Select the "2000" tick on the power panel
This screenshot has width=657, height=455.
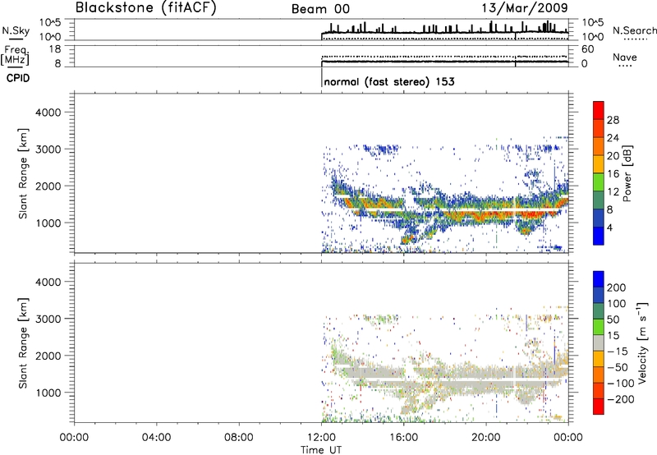(x=48, y=186)
